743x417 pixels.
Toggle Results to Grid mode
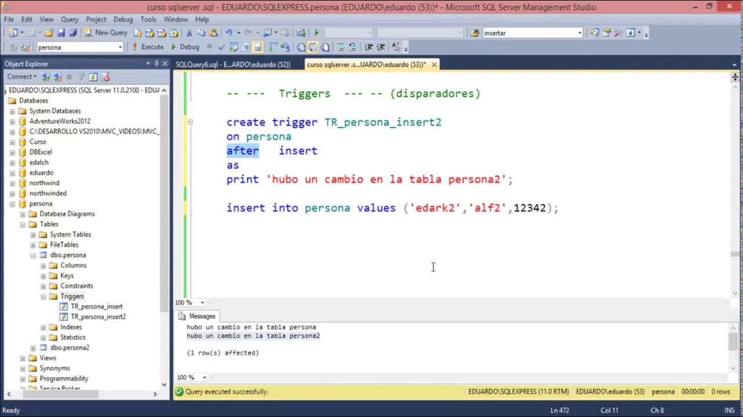tap(312, 47)
